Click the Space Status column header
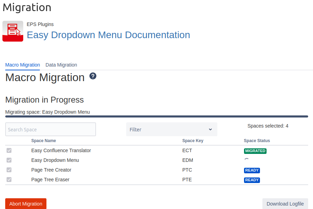The image size is (313, 209). 257,141
